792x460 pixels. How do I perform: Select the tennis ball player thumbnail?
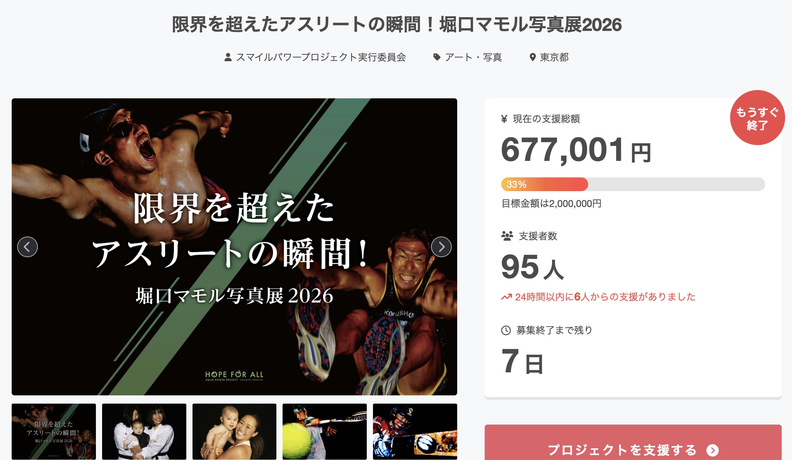(324, 431)
